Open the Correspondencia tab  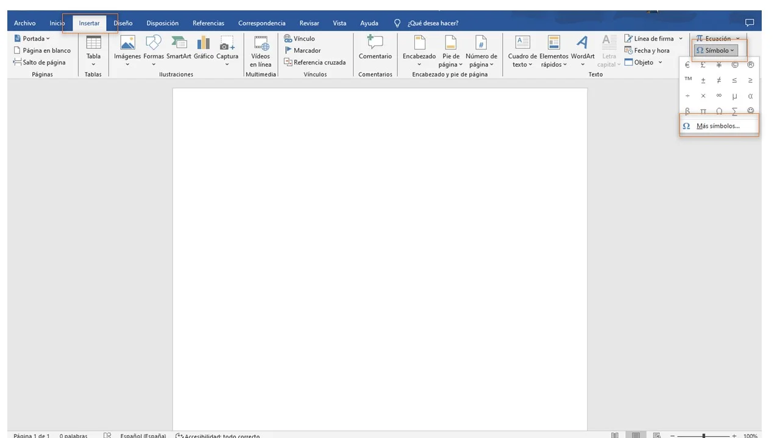(x=261, y=23)
